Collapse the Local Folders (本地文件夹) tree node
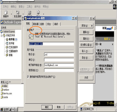 2,36
